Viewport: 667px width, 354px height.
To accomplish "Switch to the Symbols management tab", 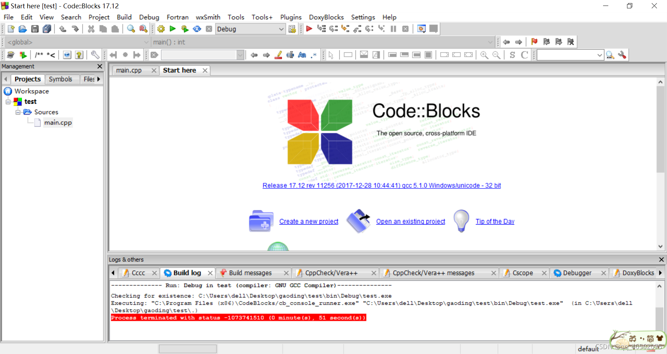I will coord(60,79).
